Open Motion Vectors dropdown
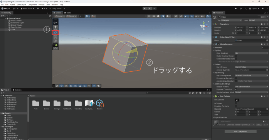The width and height of the screenshot is (269, 140). (252, 87)
